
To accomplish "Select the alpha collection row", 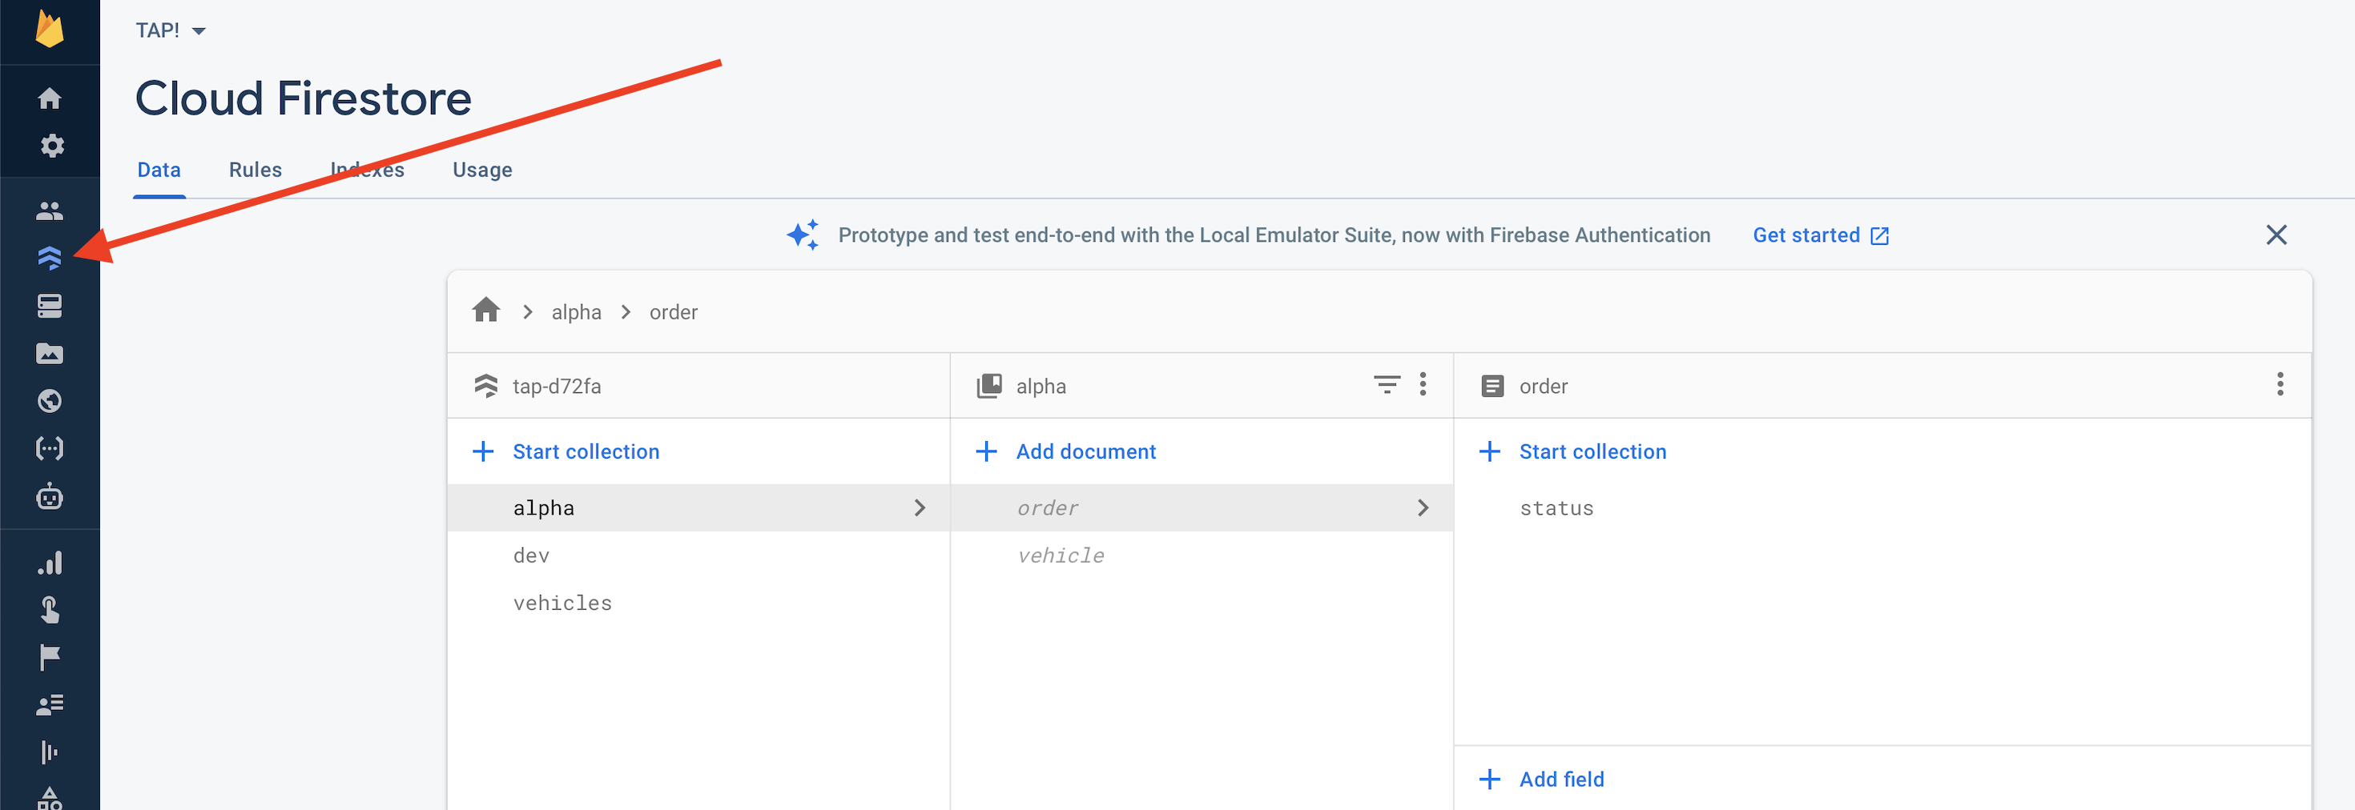I will pos(698,507).
